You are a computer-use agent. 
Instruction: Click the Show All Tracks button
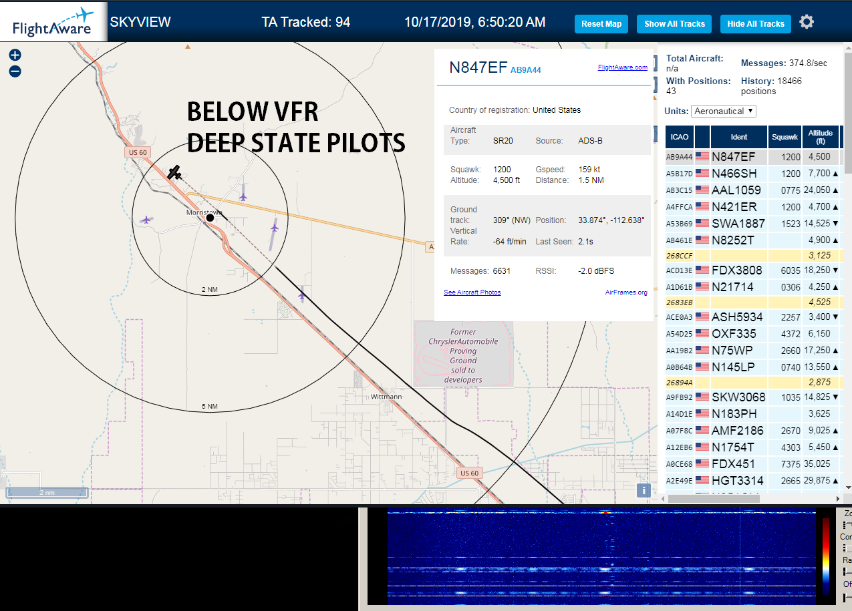click(674, 24)
